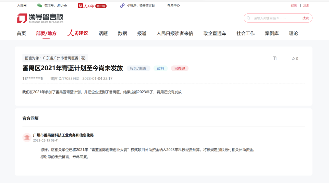Favorite this message with star icon
The width and height of the screenshot is (329, 183).
tap(293, 59)
